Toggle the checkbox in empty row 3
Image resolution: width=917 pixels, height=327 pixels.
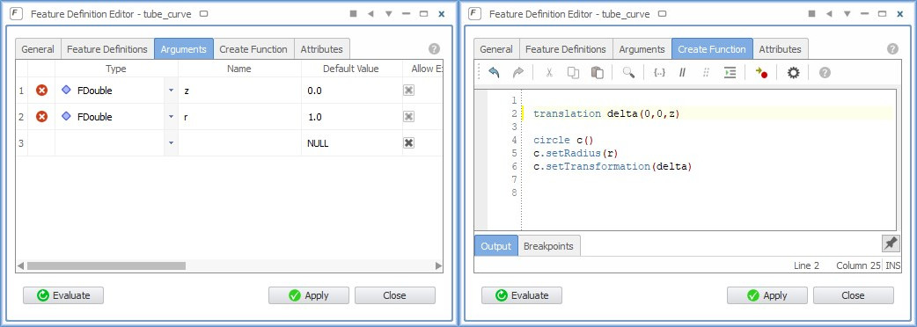(x=409, y=143)
